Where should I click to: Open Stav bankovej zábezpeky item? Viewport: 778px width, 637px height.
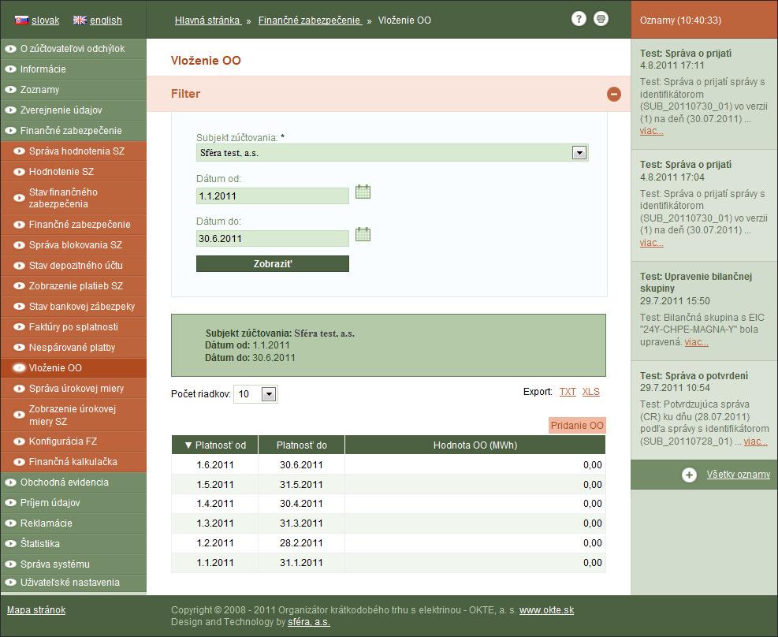point(73,306)
